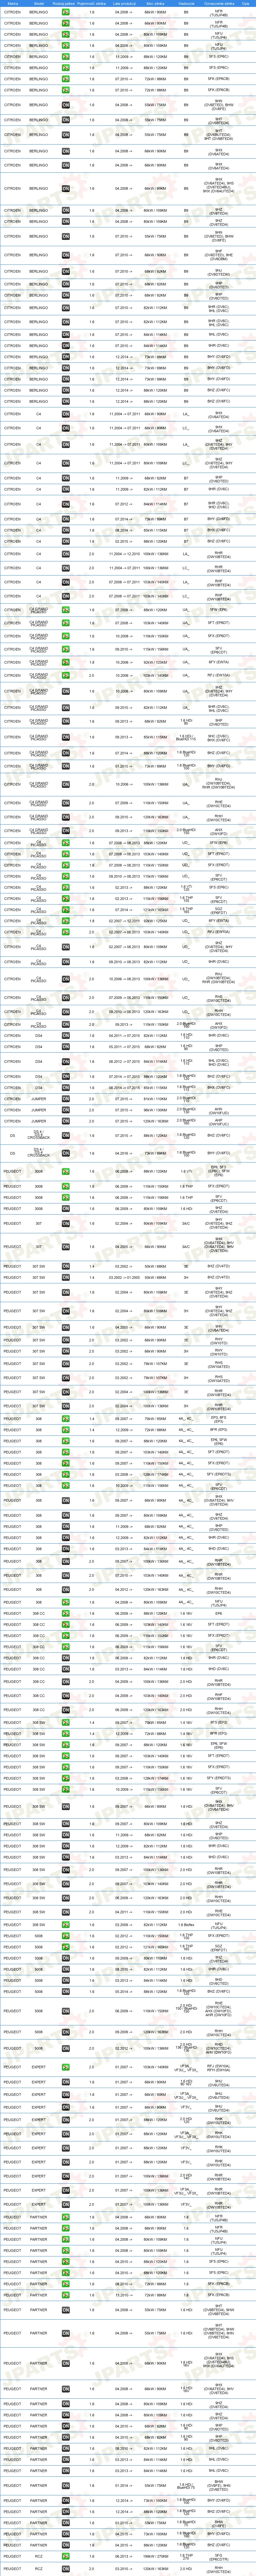Click the Opis column header
Screen dimensions: 256x2576
coord(246,4)
